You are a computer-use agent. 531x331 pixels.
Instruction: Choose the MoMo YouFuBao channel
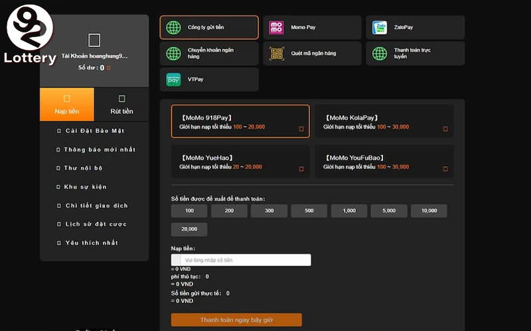[384, 162]
